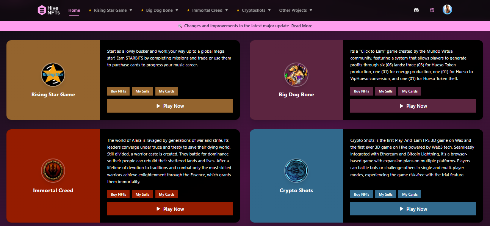Click the Big Dog Bone card title
The image size is (490, 226).
[296, 94]
